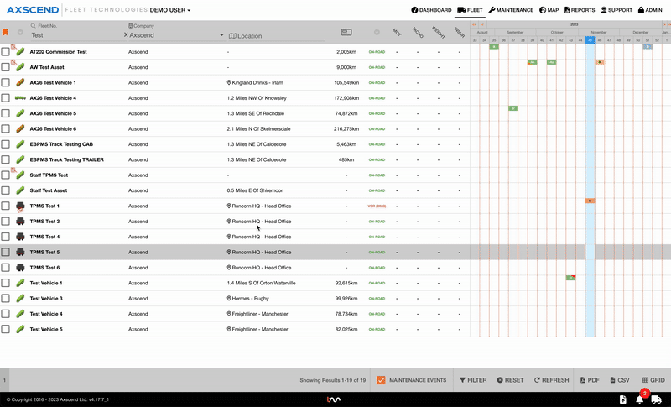Click the Refresh button
The width and height of the screenshot is (671, 407).
(x=551, y=380)
